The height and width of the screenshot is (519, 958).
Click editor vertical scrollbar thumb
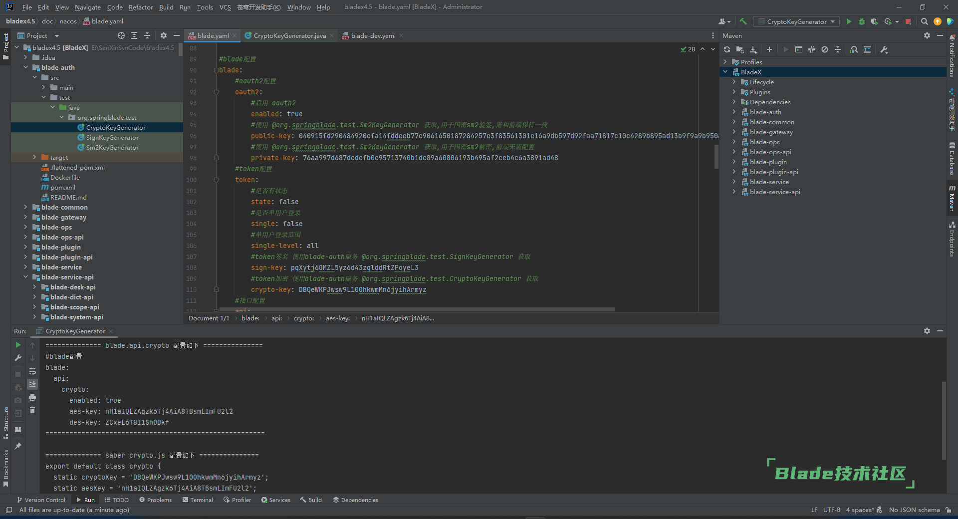(717, 156)
